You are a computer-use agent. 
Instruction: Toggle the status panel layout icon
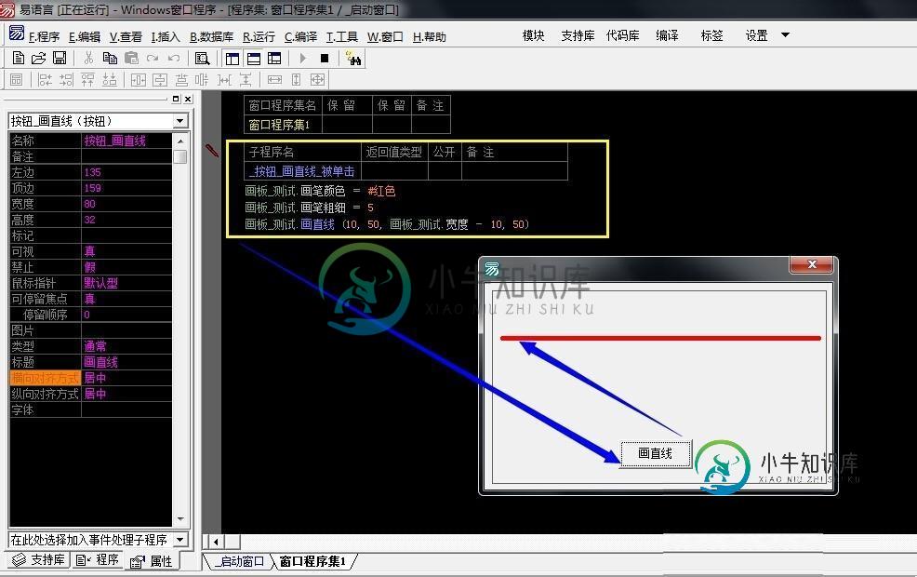[254, 59]
